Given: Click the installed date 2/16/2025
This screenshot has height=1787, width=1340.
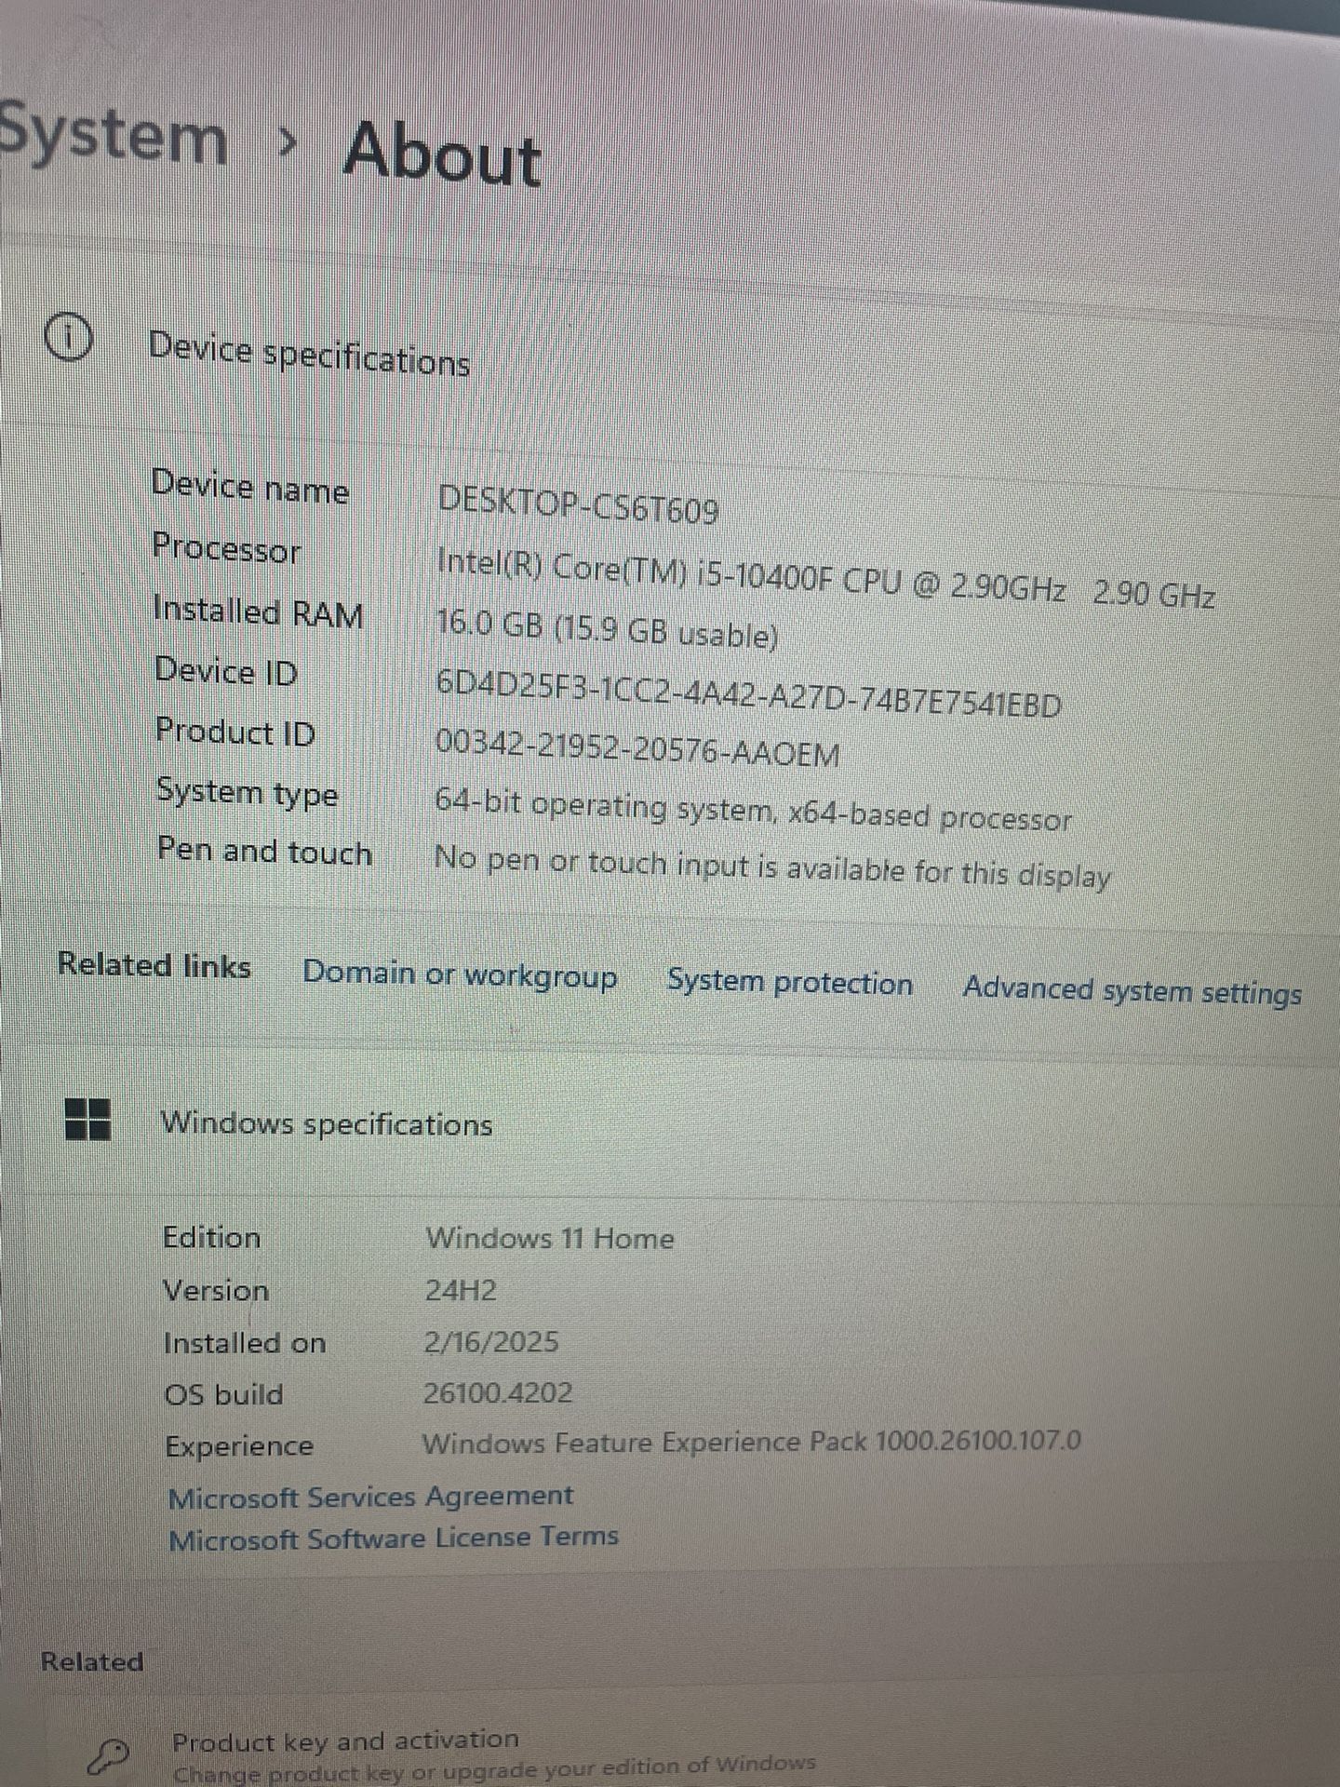Looking at the screenshot, I should point(491,1341).
